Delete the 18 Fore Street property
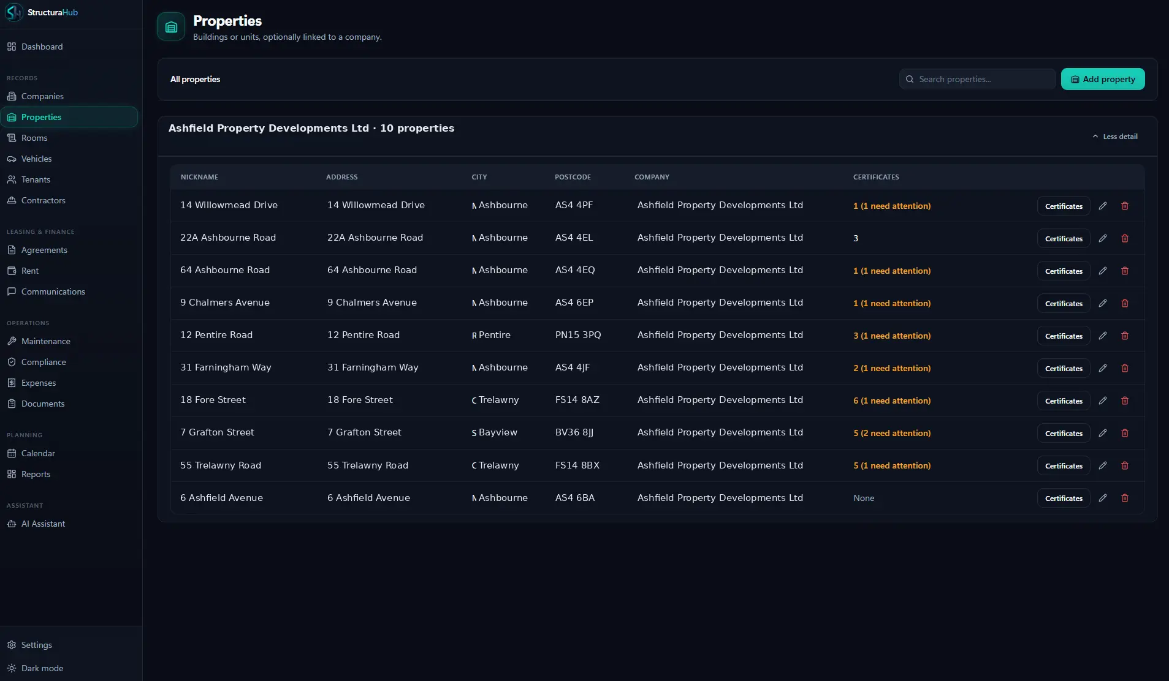Viewport: 1169px width, 681px height. [1125, 401]
